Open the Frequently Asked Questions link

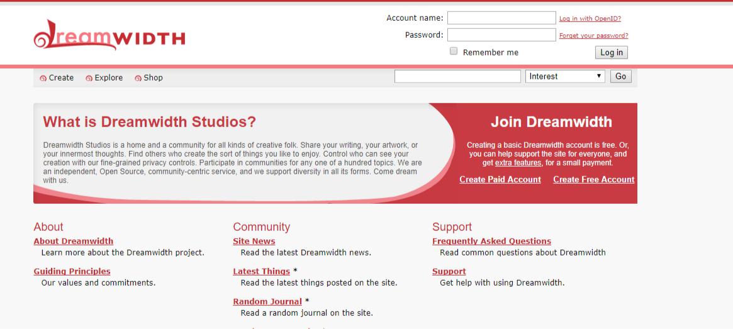(491, 241)
